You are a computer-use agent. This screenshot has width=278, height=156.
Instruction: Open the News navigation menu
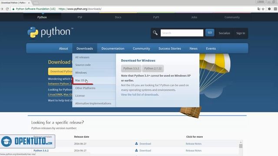pyautogui.click(x=193, y=49)
